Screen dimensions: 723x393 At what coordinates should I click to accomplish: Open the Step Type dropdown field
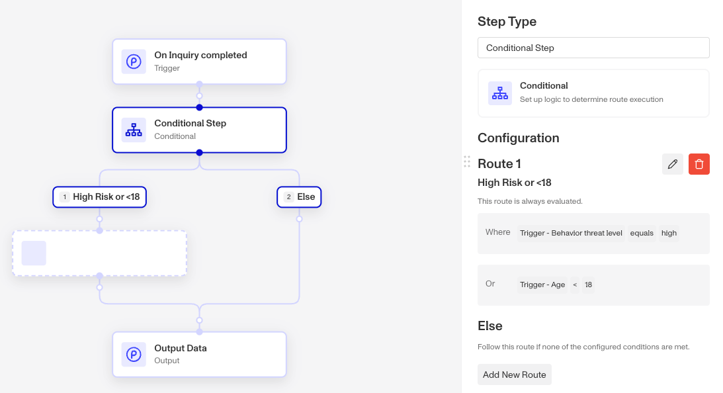[x=593, y=48]
